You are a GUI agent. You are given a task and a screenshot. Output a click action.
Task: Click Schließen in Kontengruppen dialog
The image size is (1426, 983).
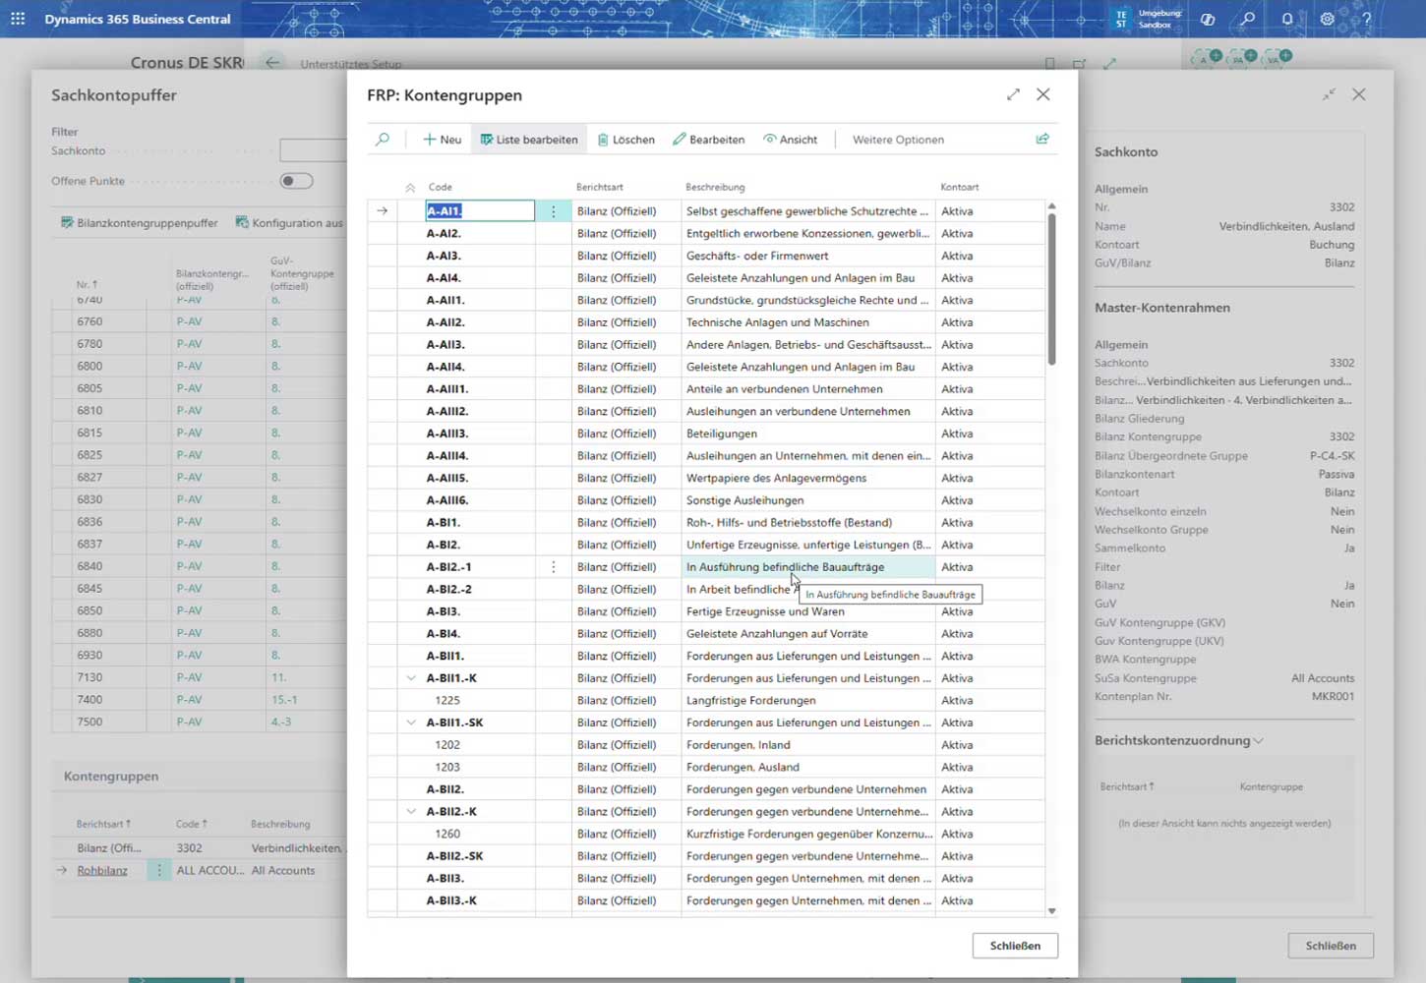pyautogui.click(x=1015, y=946)
